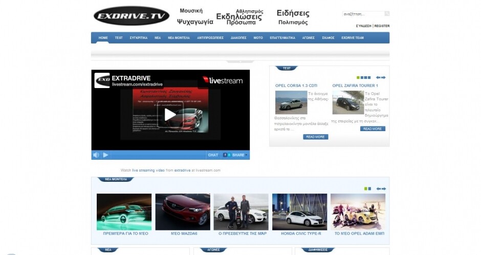Click the REGISTER link
Viewport: 481px width, 255px height.
pos(382,26)
